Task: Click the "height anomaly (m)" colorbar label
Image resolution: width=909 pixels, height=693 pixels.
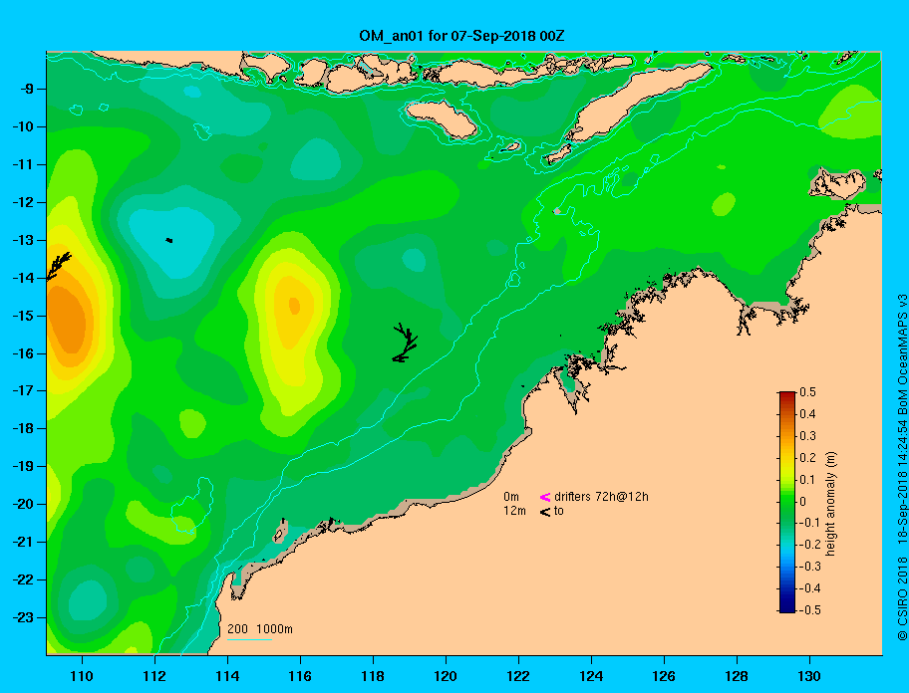Action: tap(830, 503)
